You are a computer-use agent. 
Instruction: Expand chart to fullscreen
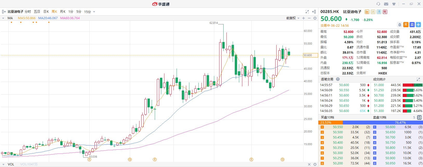307,12
